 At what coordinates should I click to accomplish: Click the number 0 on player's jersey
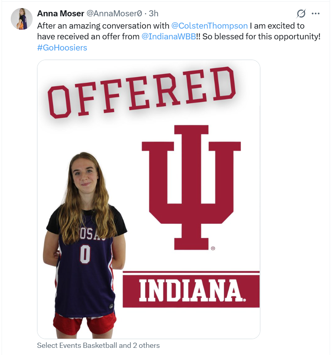[x=85, y=254]
